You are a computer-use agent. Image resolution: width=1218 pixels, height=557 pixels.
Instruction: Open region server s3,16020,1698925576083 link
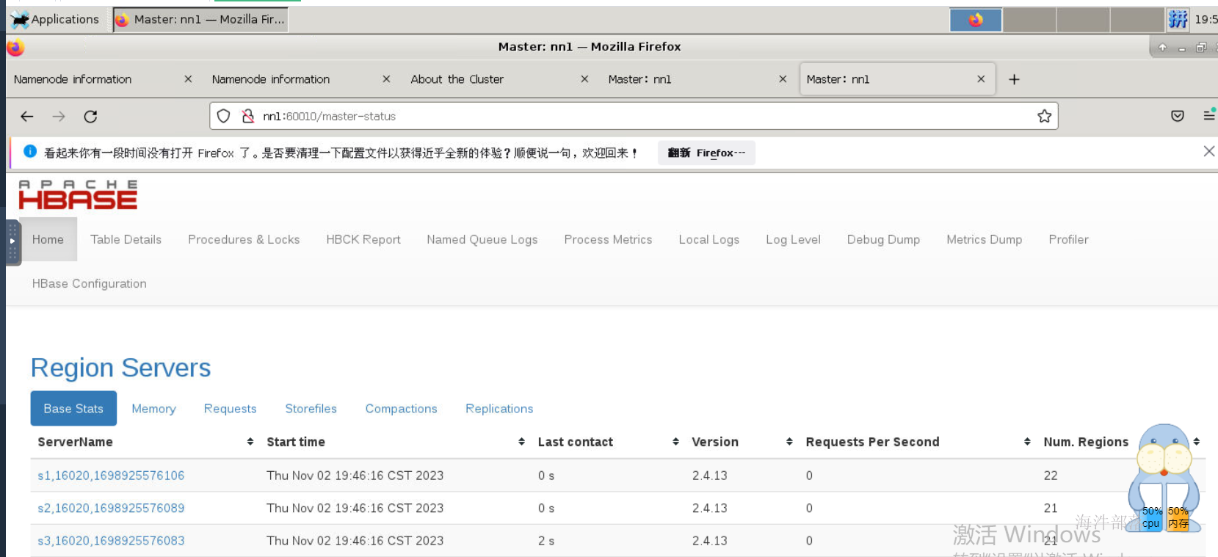[x=111, y=541]
